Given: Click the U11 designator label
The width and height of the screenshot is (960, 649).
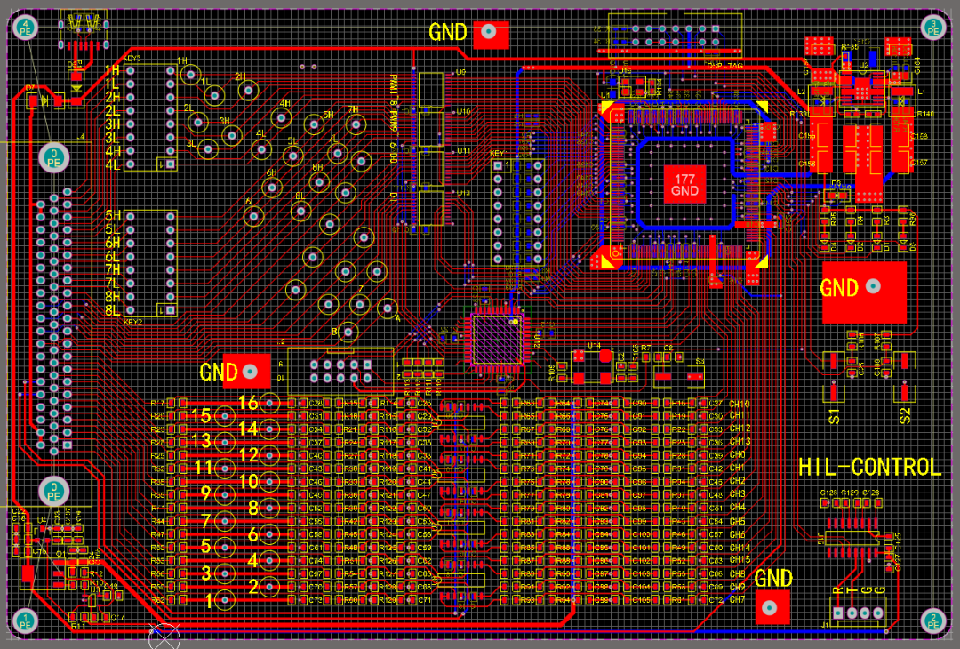Looking at the screenshot, I should pos(463,150).
